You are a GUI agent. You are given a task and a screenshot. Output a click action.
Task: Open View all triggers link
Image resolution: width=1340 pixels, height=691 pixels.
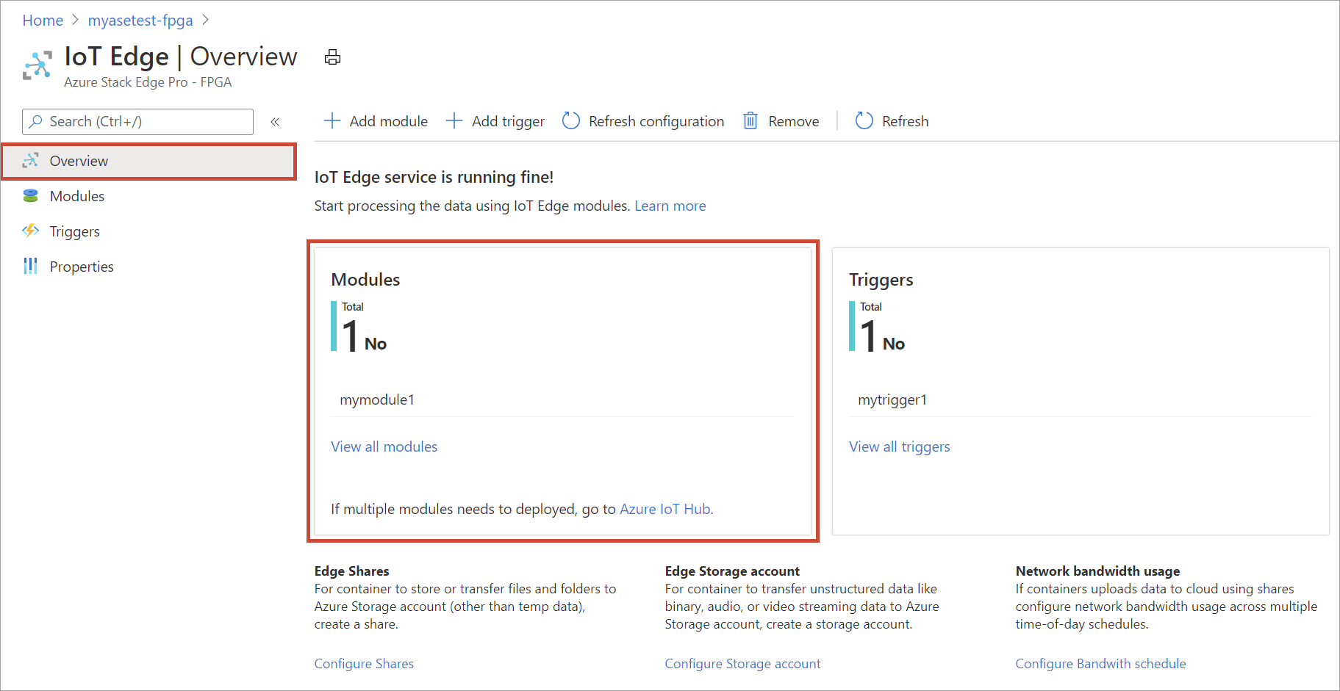pos(900,446)
